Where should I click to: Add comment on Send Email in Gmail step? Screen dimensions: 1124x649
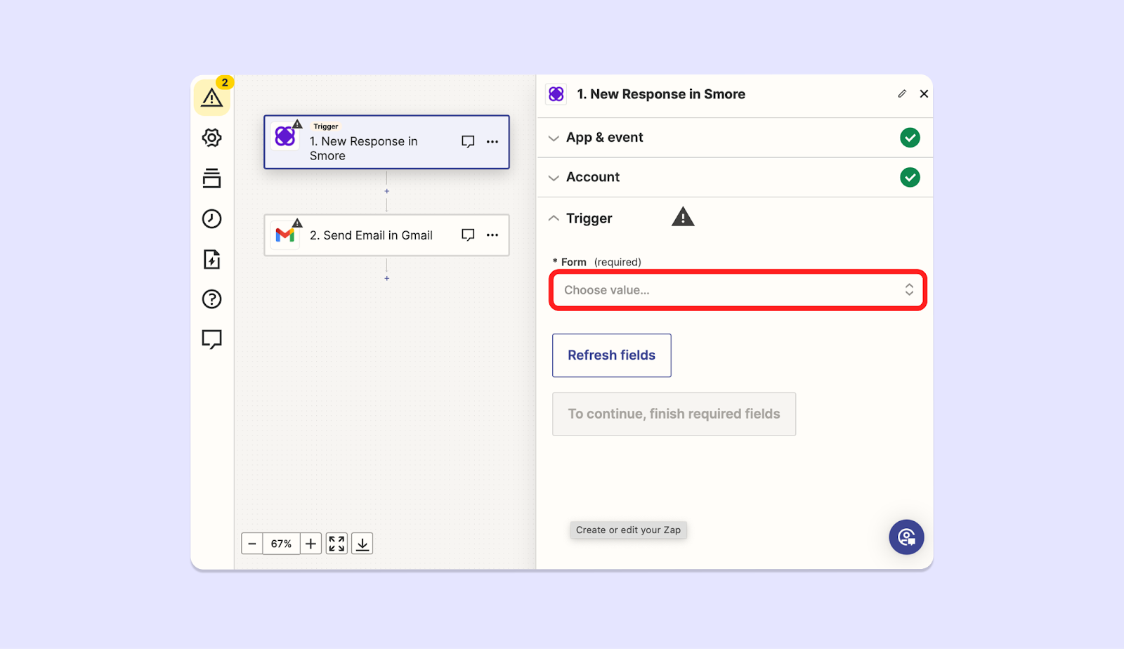point(468,235)
